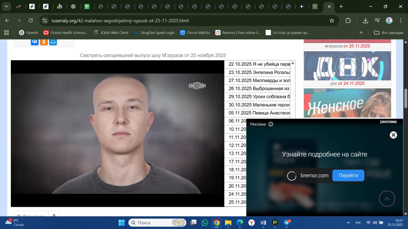Expand the tab search dropdown arrow
Image resolution: width=408 pixels, height=229 pixels.
[x=6, y=6]
